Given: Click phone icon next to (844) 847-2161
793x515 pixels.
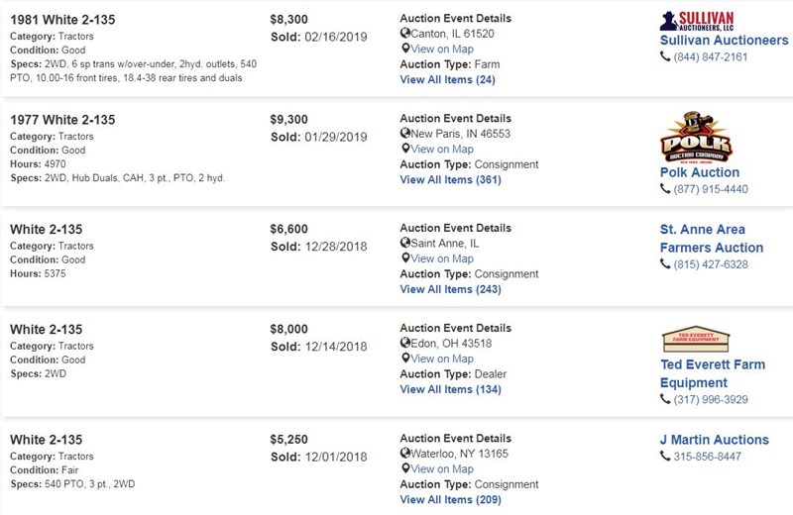Looking at the screenshot, I should click(665, 56).
